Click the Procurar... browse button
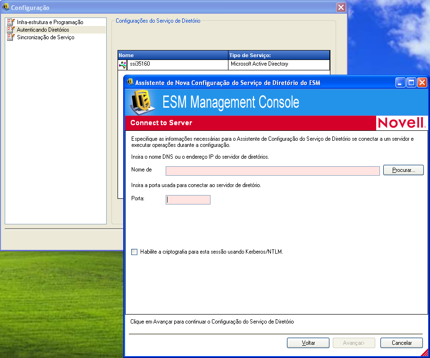The height and width of the screenshot is (358, 430). [x=404, y=170]
